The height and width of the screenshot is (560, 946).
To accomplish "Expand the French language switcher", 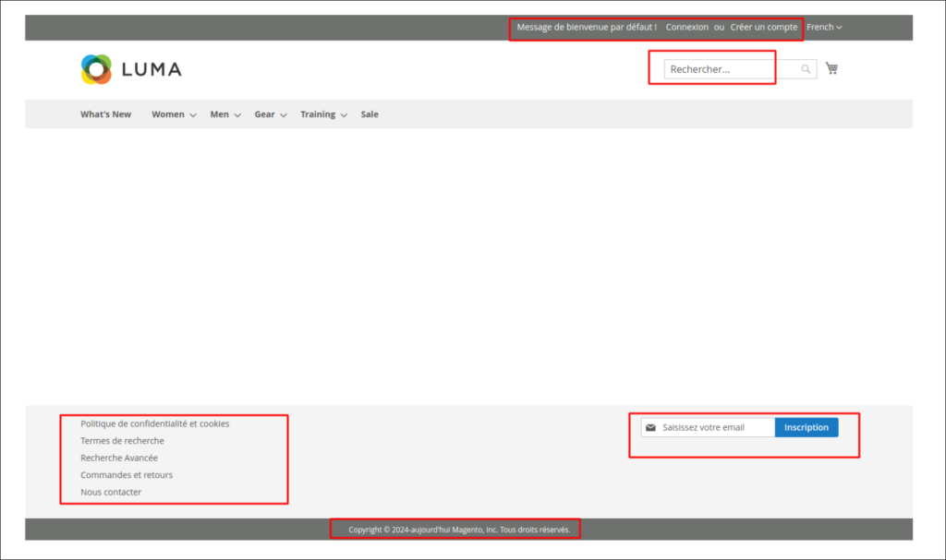I will pyautogui.click(x=824, y=28).
